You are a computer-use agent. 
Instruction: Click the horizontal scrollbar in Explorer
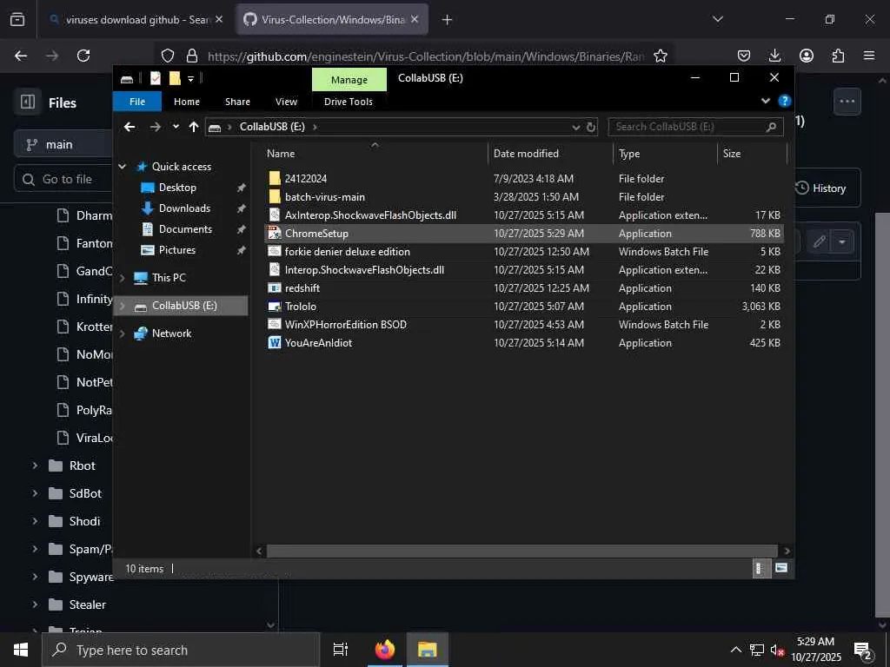521,551
